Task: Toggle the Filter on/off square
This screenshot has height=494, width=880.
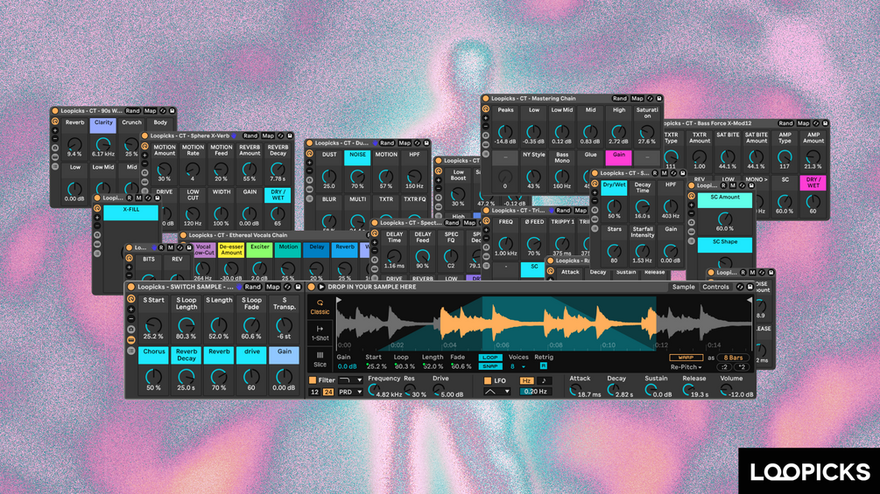Action: (313, 380)
